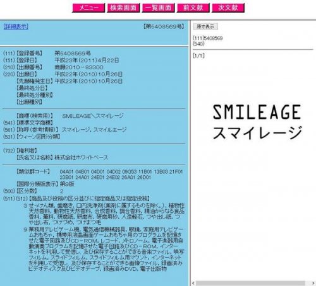The height and width of the screenshot is (286, 316).
Task: Click registration date 平成23年(2011)4月22日
Action: (x=87, y=60)
